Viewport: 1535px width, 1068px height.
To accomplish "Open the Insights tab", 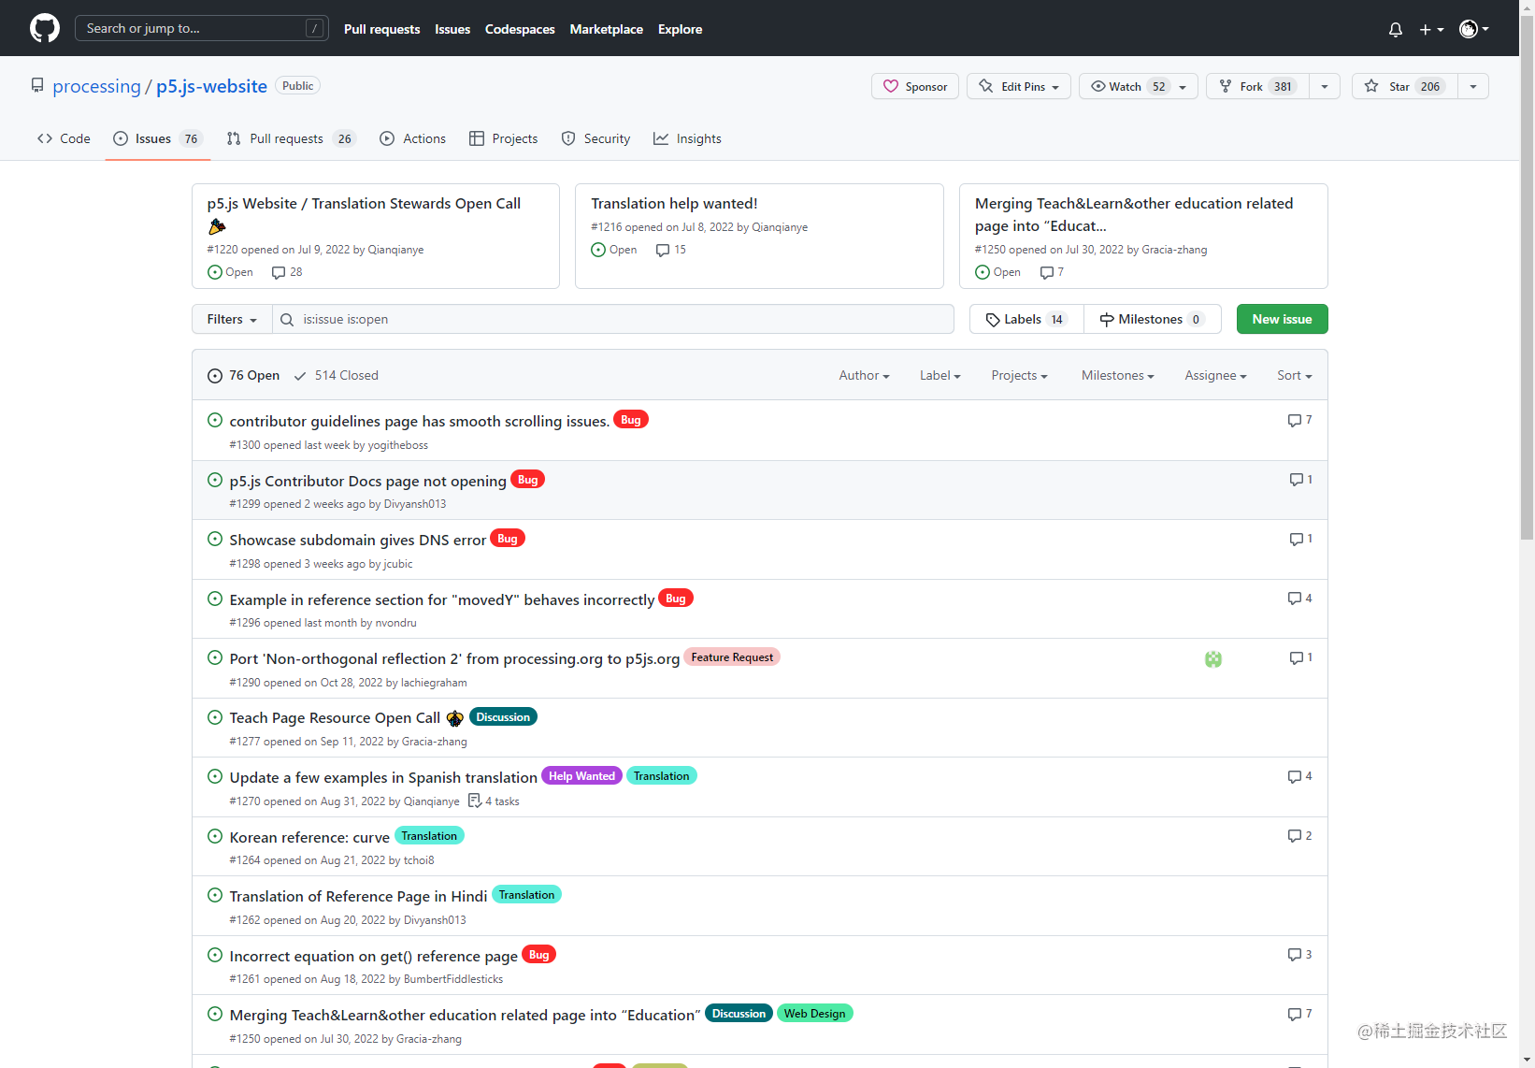I will [x=687, y=138].
